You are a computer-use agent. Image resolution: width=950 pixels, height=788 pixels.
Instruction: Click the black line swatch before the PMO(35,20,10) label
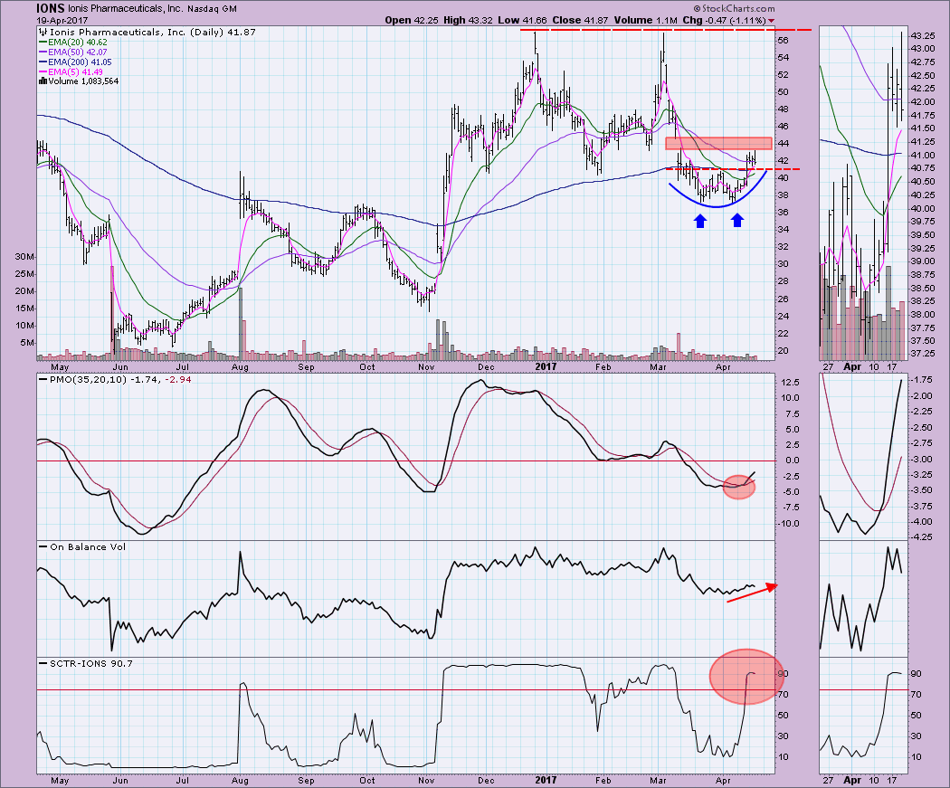tap(43, 379)
